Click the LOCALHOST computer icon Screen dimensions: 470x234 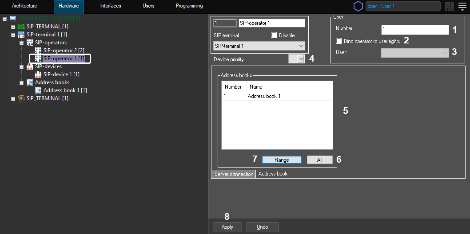pos(12,19)
